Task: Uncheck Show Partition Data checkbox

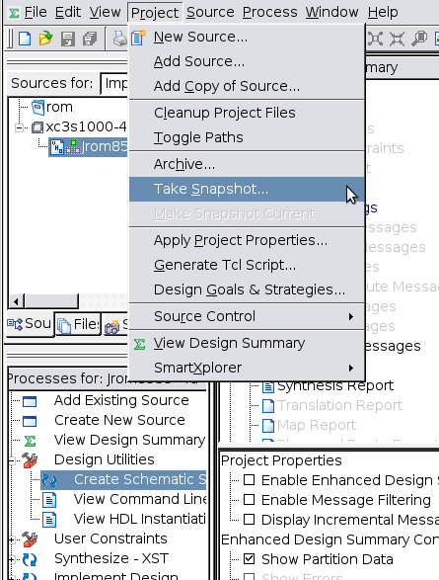Action: coord(250,558)
